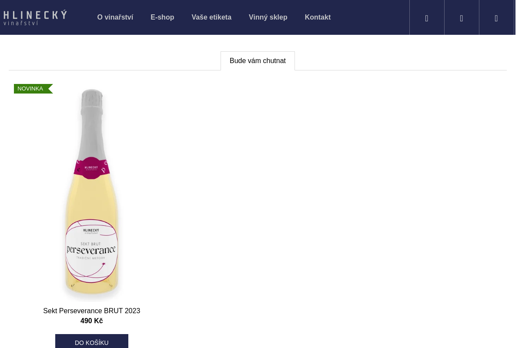Click the Sekt Brut text on the bottle label
This screenshot has width=522, height=348.
tap(91, 244)
